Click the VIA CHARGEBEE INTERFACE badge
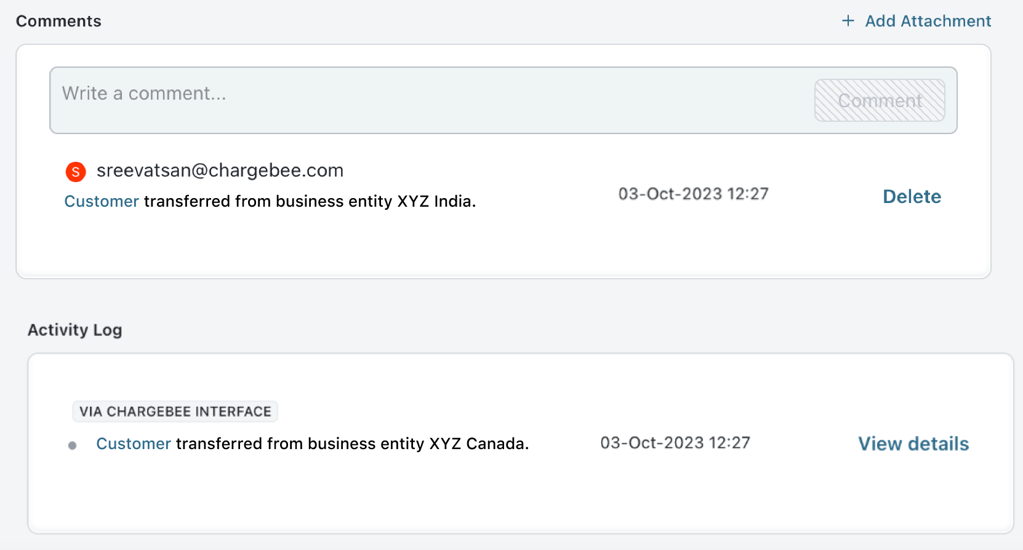This screenshot has width=1023, height=550. tap(175, 412)
